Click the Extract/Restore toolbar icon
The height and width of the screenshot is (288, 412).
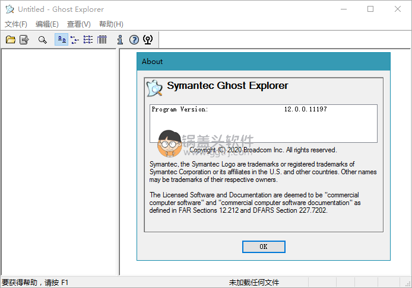(24, 40)
